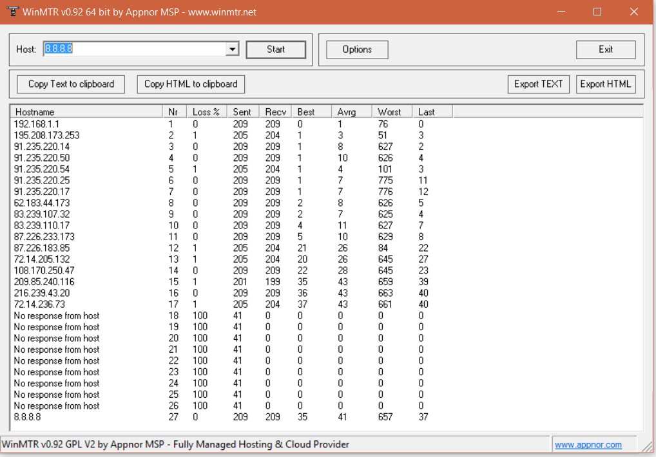Click the Worst column header
656x457 pixels.
click(x=392, y=112)
